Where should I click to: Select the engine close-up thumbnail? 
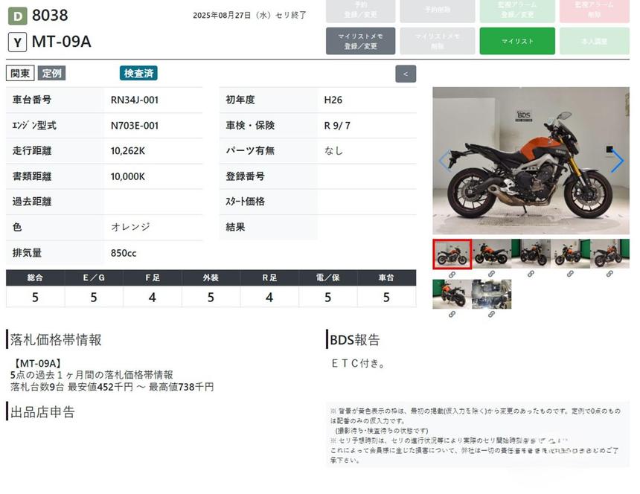tap(491, 294)
